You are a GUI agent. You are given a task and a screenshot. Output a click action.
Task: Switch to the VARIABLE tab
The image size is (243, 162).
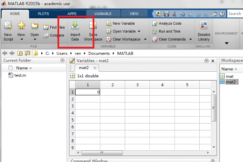coord(103,14)
